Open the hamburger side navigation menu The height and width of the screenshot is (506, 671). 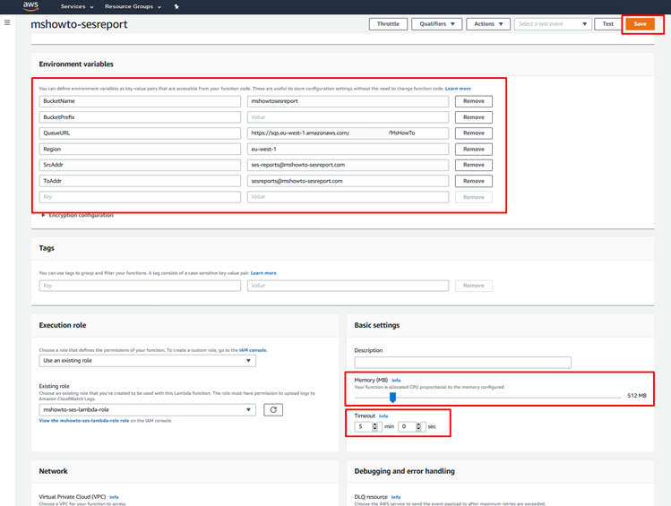click(7, 22)
